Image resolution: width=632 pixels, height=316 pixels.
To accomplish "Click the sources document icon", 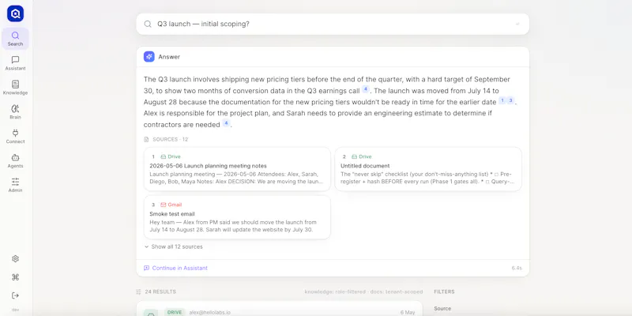I will point(146,140).
